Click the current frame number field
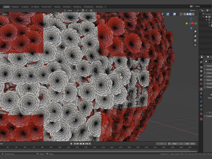Viewport: 212px width, 159px height. pyautogui.click(x=161, y=144)
